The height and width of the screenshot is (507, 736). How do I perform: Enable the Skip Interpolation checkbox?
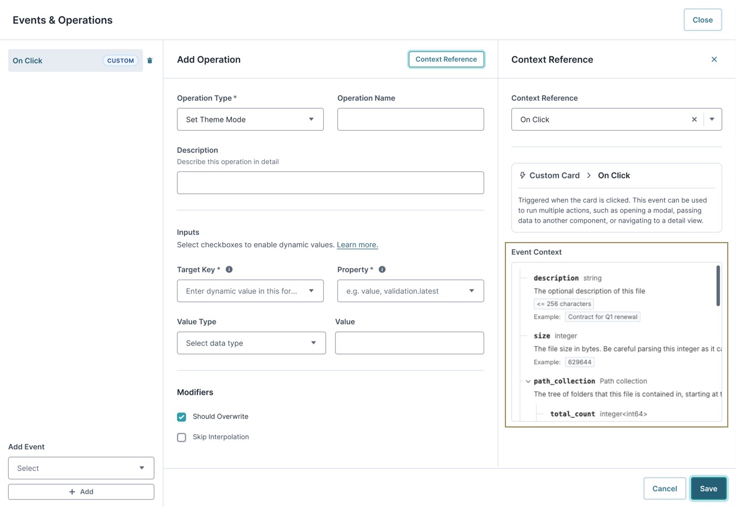[182, 438]
